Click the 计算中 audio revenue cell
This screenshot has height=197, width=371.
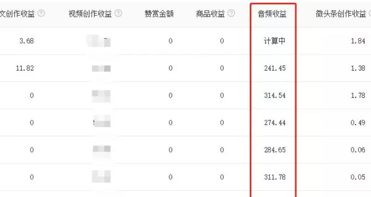click(x=275, y=41)
